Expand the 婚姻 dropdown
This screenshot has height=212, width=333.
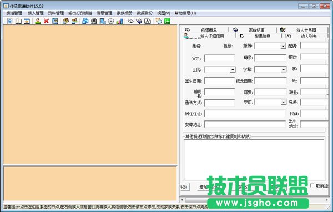click(x=283, y=46)
